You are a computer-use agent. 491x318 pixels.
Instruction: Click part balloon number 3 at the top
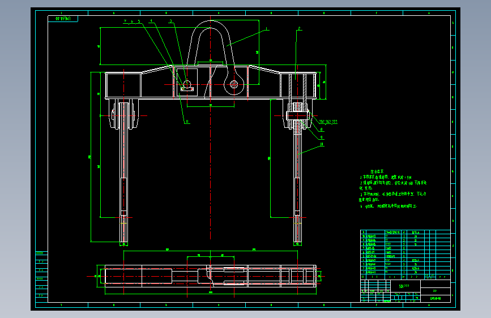pos(170,22)
